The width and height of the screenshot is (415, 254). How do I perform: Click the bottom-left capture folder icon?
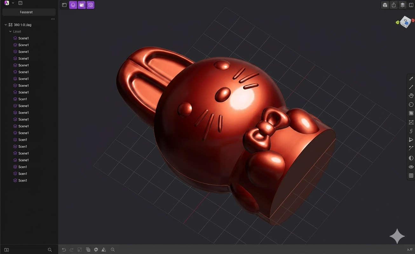tap(7, 250)
